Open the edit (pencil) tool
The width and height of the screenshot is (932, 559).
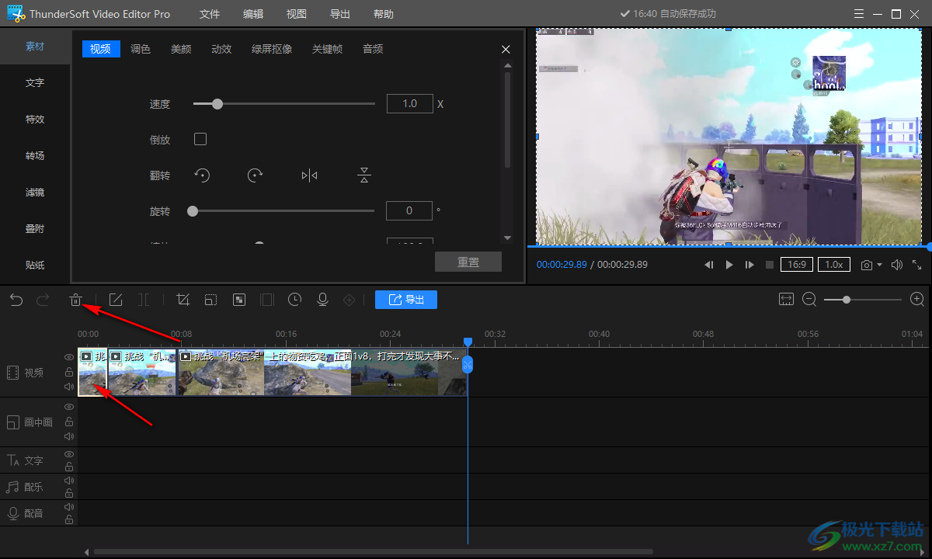pos(116,300)
